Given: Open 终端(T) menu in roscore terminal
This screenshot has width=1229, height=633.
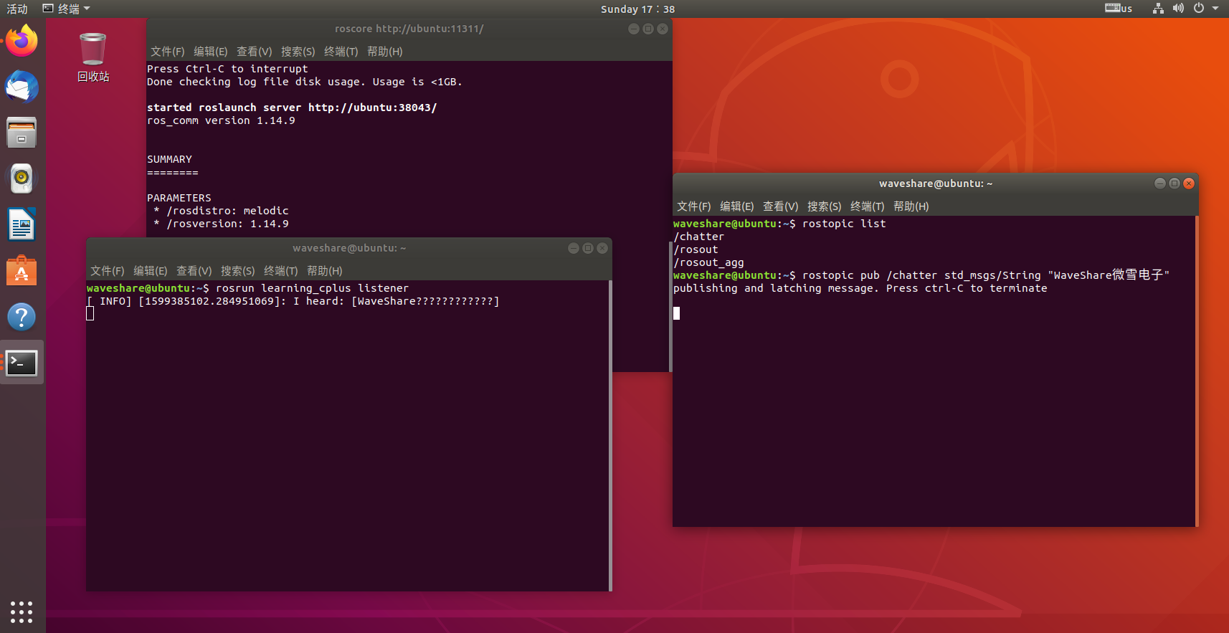Looking at the screenshot, I should tap(341, 52).
